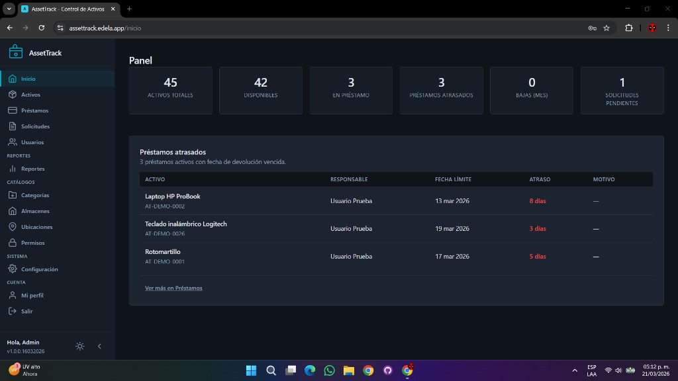This screenshot has width=678, height=381.
Task: Open the browser tab search dropdown
Action: tap(9, 9)
